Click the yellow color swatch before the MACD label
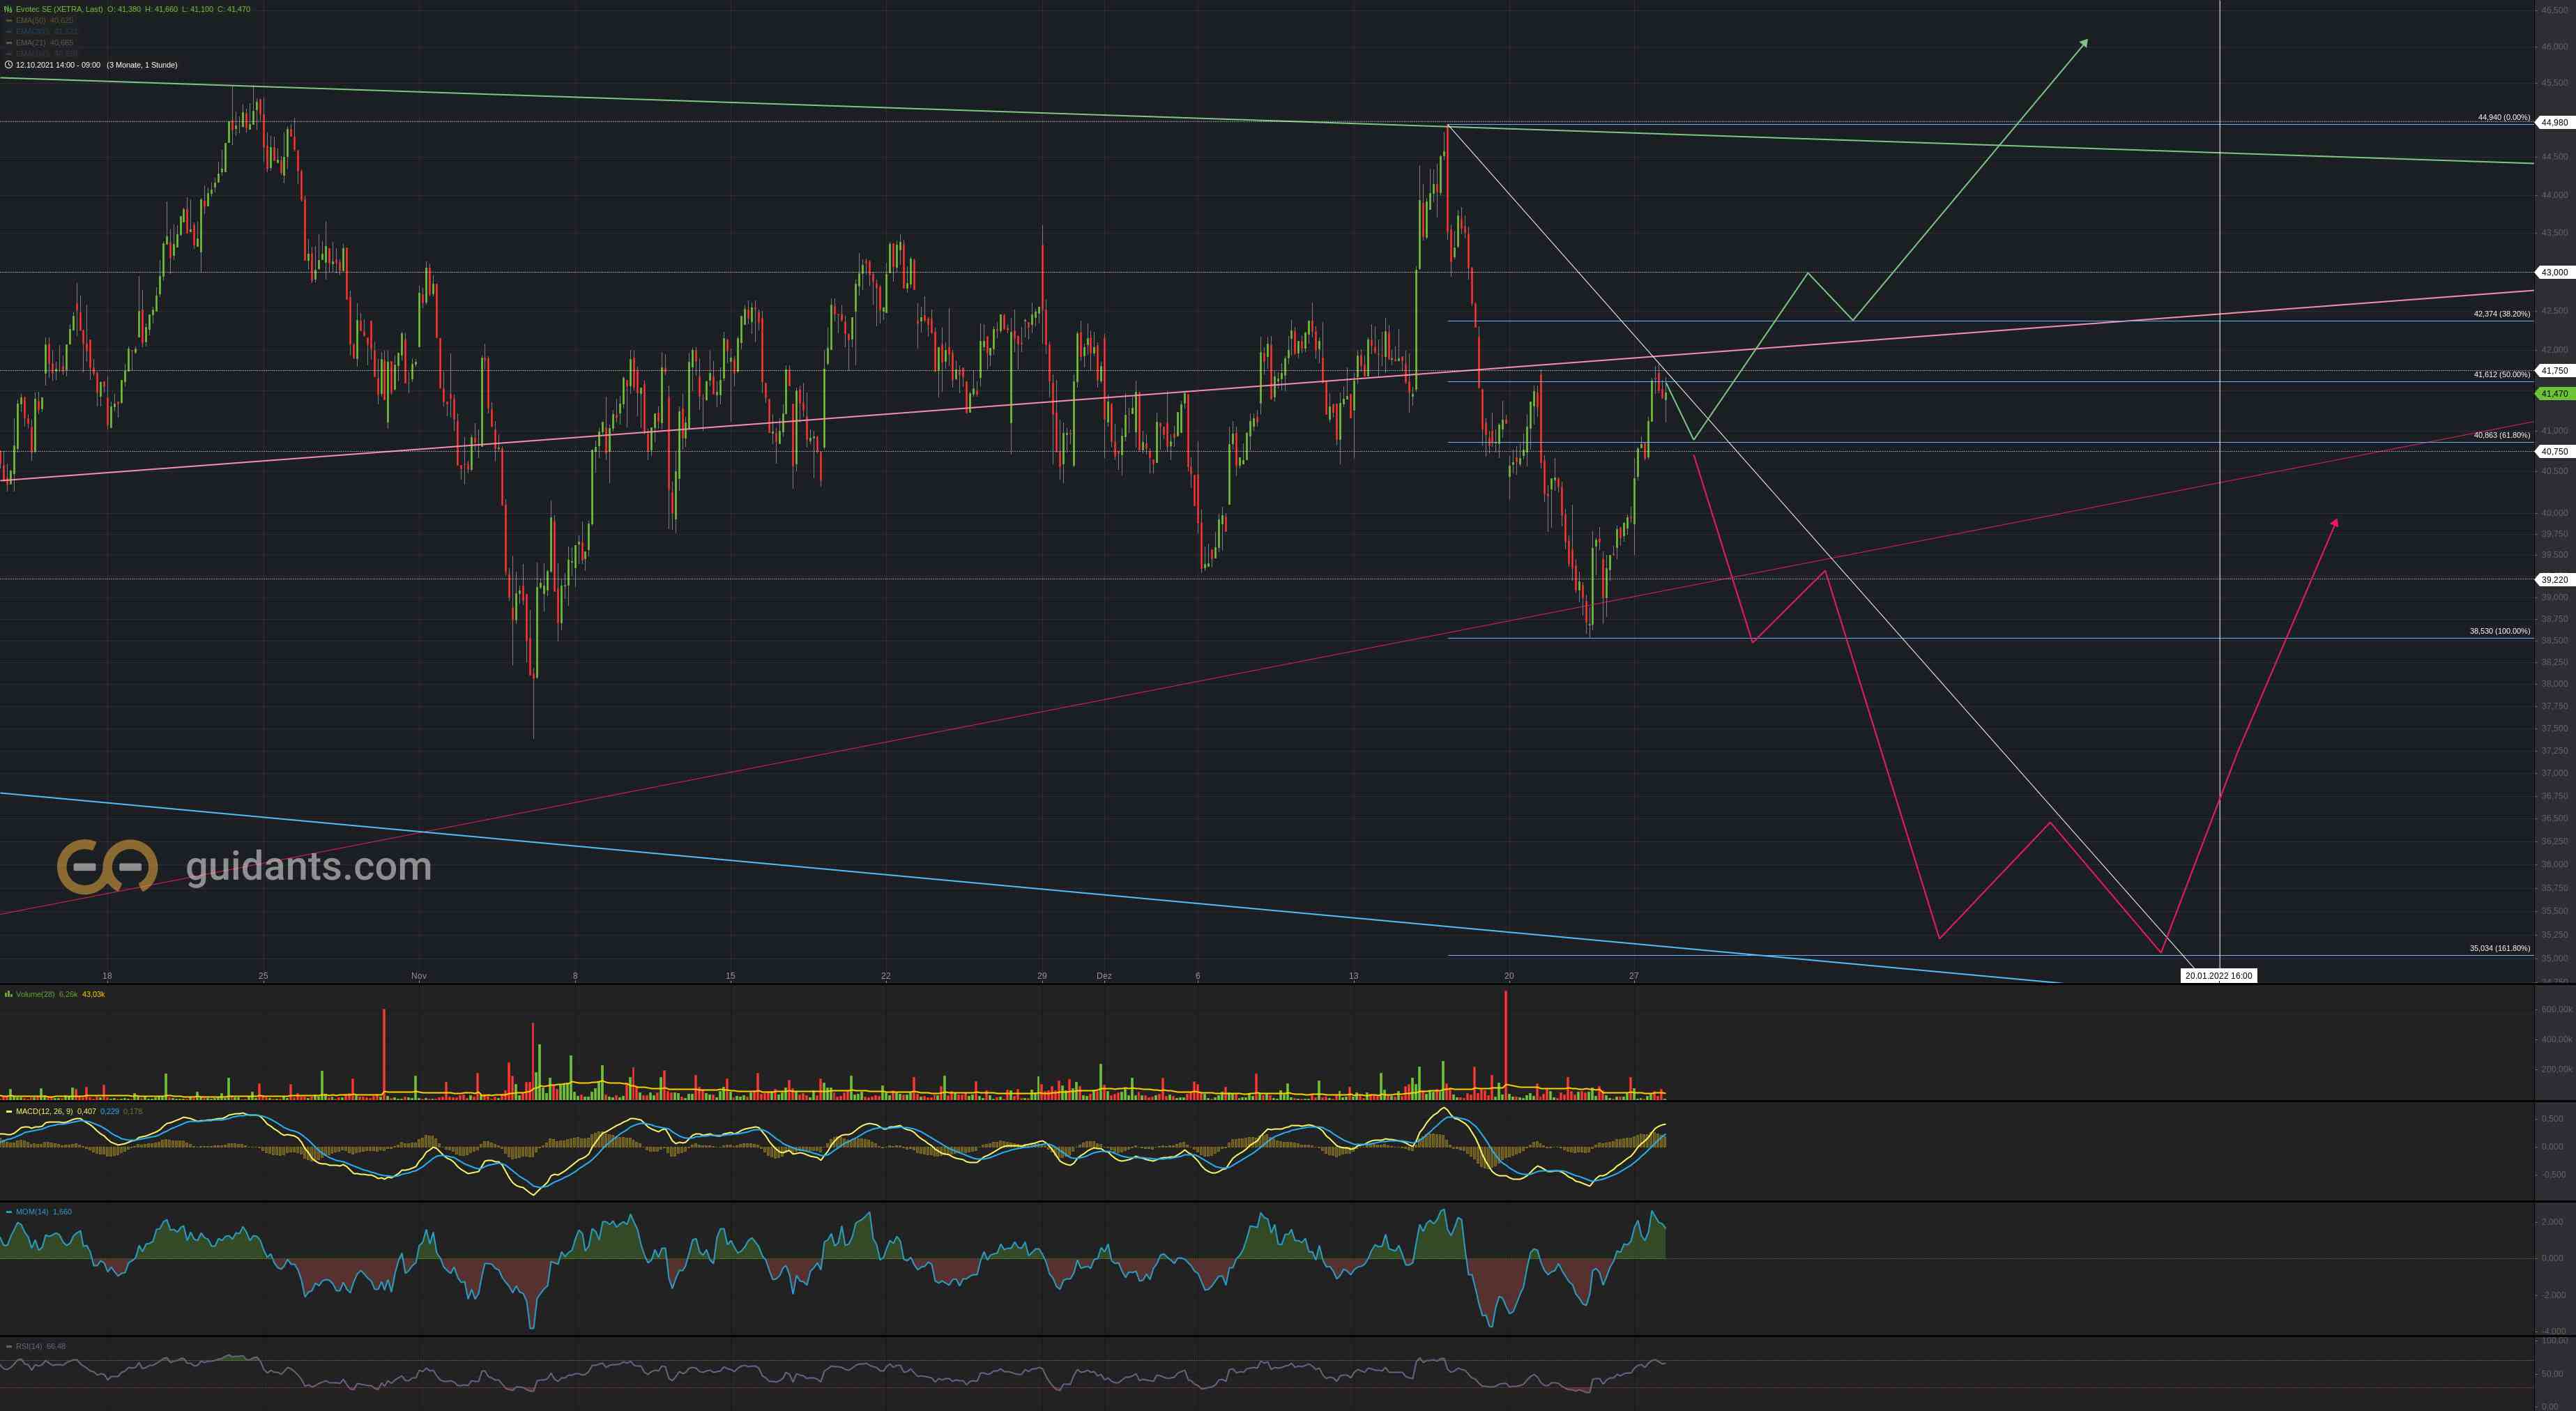Image resolution: width=2576 pixels, height=1411 pixels. tap(9, 1110)
